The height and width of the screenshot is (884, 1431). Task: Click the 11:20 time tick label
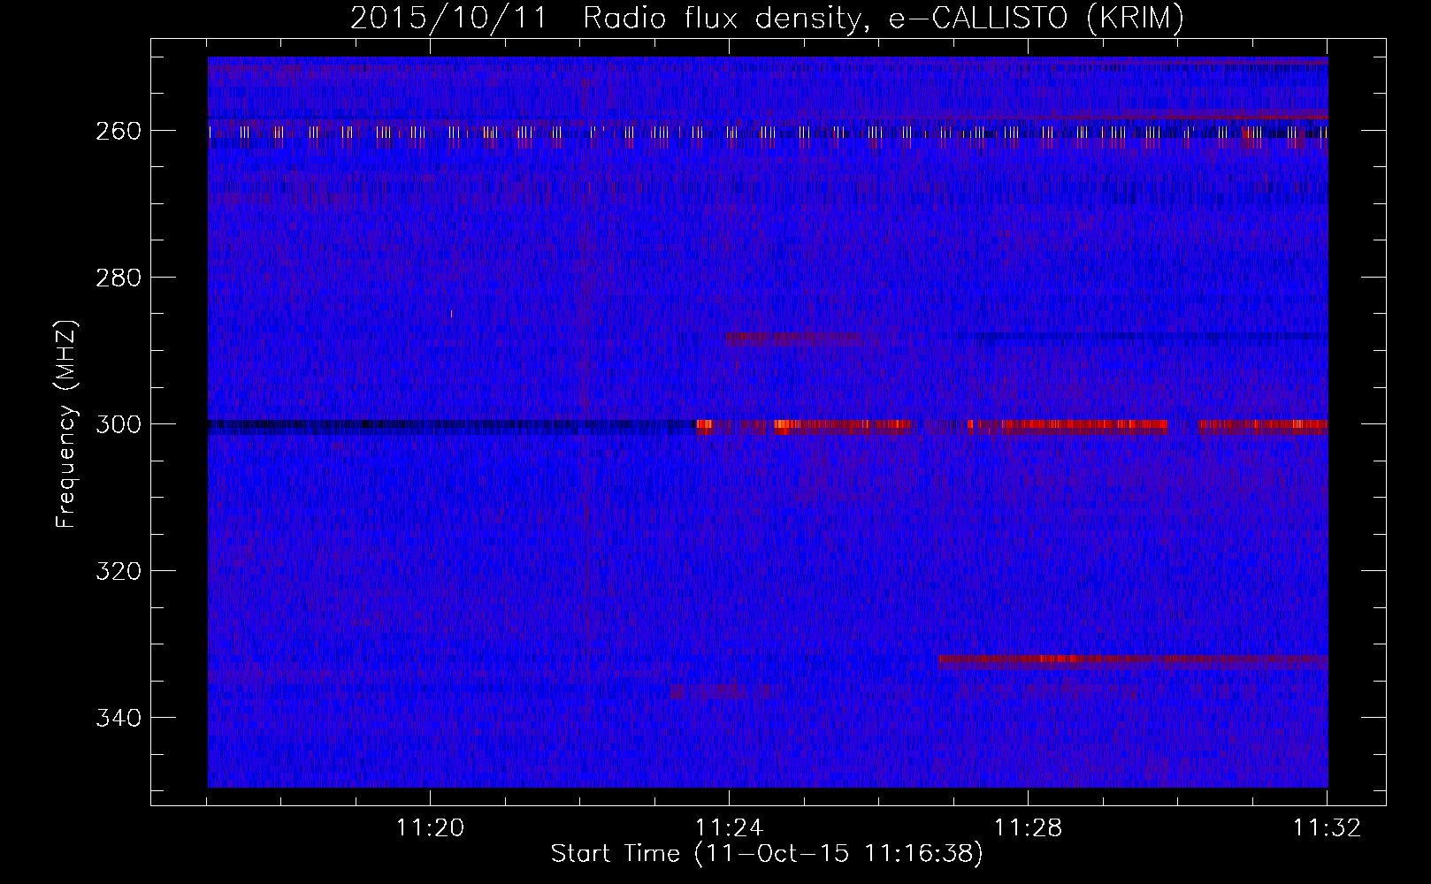430,828
